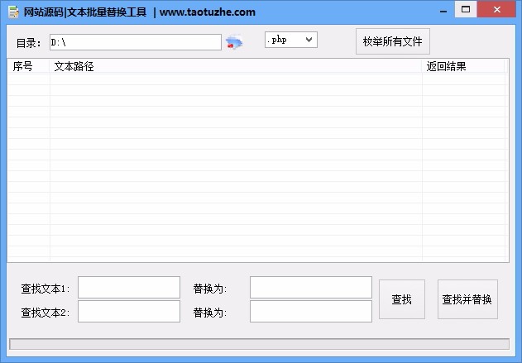Close the batch replace tool window
This screenshot has width=522, height=363.
click(x=496, y=9)
